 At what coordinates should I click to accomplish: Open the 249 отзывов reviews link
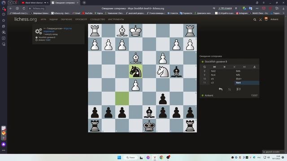click(225, 8)
